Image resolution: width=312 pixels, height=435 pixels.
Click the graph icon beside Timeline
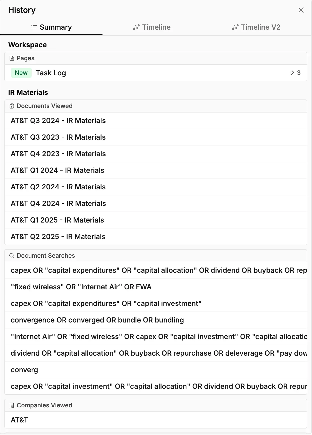[x=136, y=27]
